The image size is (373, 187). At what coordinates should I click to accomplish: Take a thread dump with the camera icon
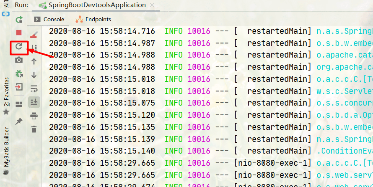tap(19, 60)
